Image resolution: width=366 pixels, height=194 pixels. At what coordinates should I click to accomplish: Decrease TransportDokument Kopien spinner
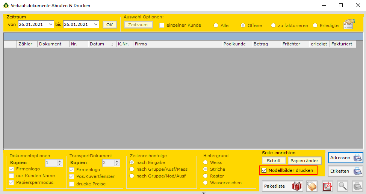[117, 164]
